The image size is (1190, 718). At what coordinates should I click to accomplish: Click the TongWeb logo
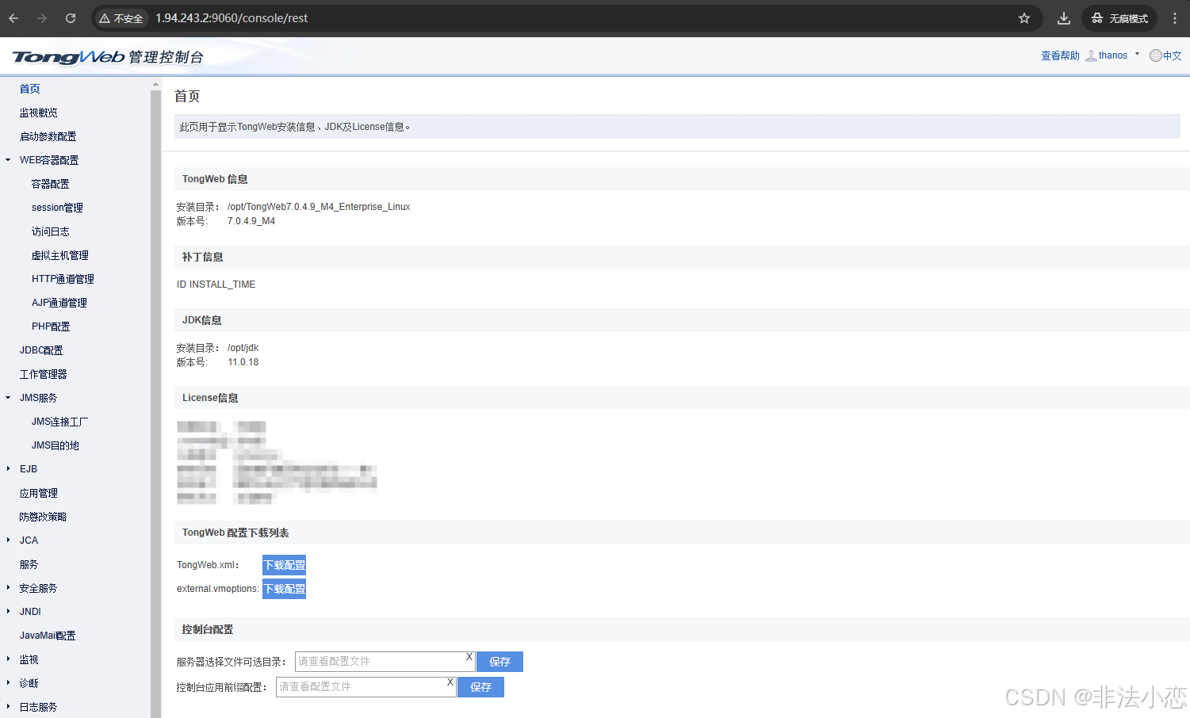pyautogui.click(x=68, y=57)
